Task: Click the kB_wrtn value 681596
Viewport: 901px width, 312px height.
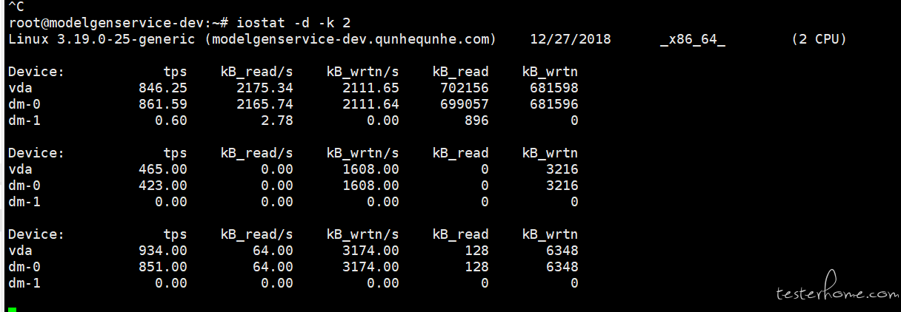Action: [554, 104]
